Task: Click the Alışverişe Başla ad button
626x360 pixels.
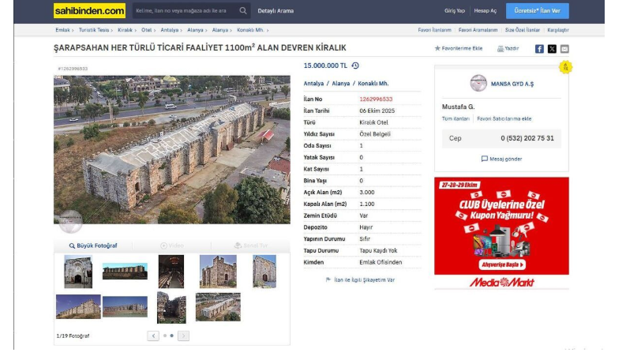Action: (x=502, y=264)
